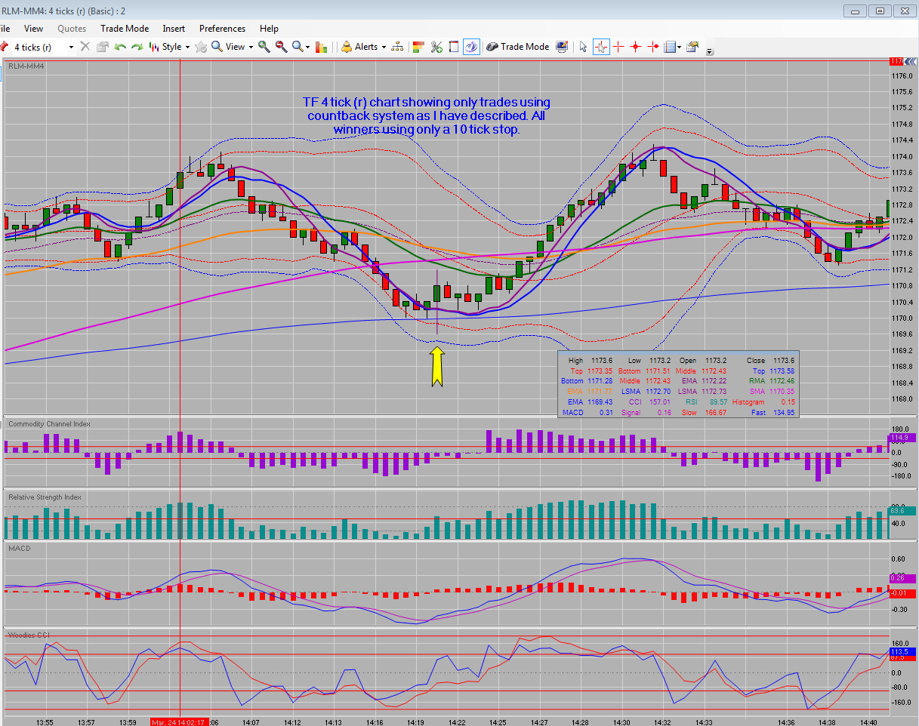
Task: Click the monitor icon after Trade Mode
Action: 562,47
